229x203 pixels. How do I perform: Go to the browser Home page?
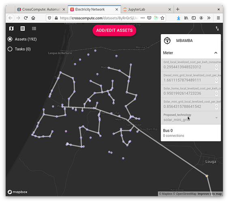click(33, 18)
